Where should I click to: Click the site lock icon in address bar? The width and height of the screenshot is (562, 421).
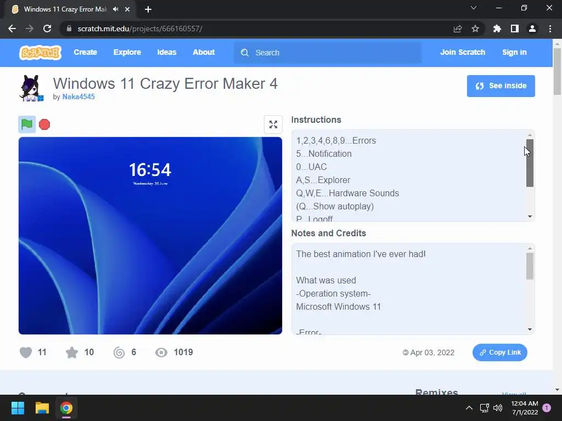tap(69, 29)
